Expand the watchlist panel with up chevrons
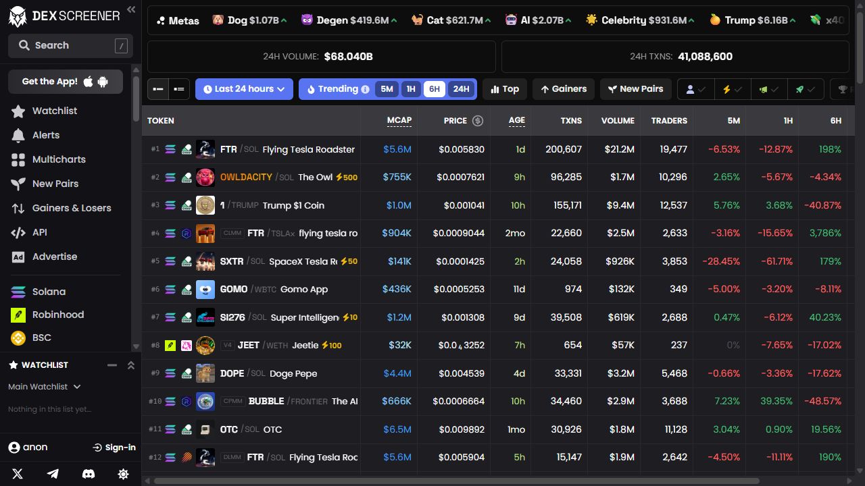This screenshot has height=486, width=865. (x=131, y=365)
